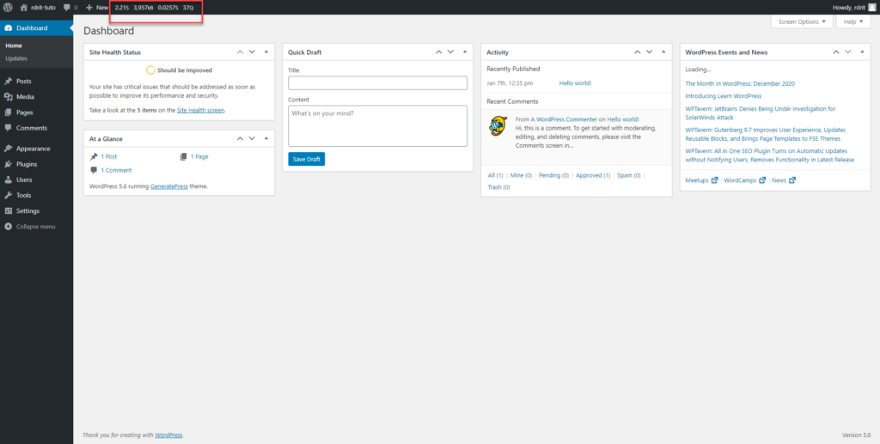The width and height of the screenshot is (880, 444).
Task: Toggle the Site Health Status panel arrow
Action: pyautogui.click(x=266, y=52)
